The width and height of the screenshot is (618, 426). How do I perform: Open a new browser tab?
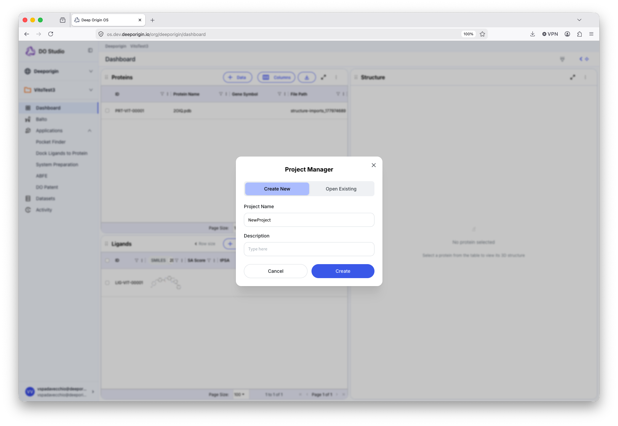[x=152, y=20]
